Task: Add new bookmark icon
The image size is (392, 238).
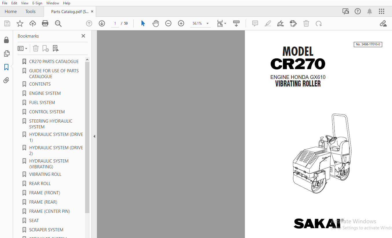Action: coord(45,48)
